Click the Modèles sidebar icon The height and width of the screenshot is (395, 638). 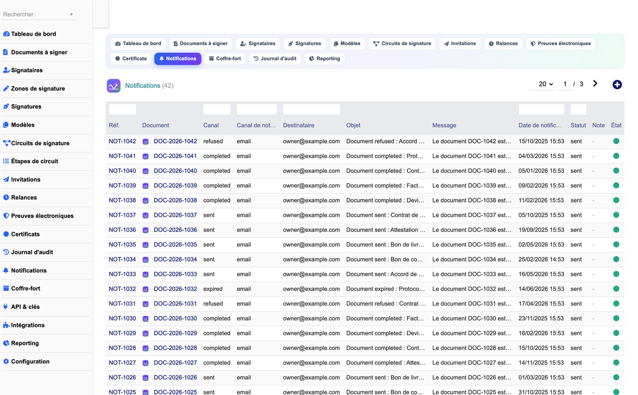(x=6, y=125)
